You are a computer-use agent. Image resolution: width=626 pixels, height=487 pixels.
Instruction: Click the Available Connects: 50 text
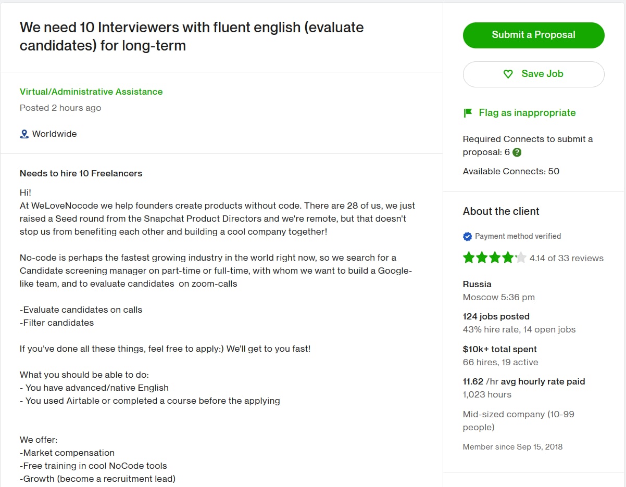point(511,171)
